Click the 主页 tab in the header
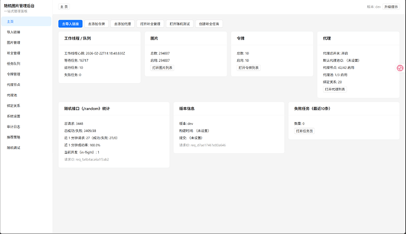The width and height of the screenshot is (406, 234). coord(64,6)
